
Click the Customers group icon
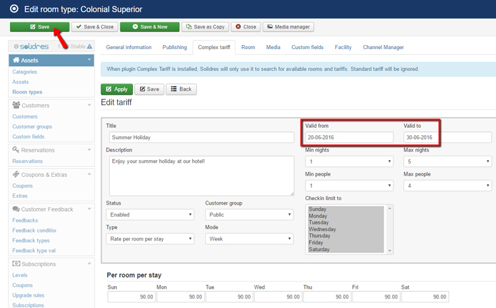point(16,105)
